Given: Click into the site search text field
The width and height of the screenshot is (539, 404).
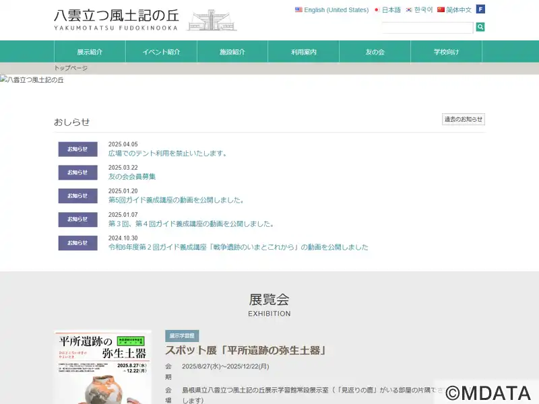Looking at the screenshot, I should (x=427, y=28).
